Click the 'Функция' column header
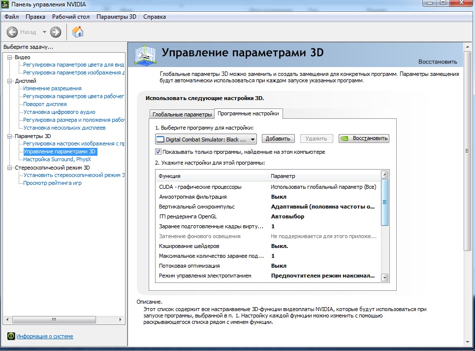475x351 pixels. pos(212,176)
